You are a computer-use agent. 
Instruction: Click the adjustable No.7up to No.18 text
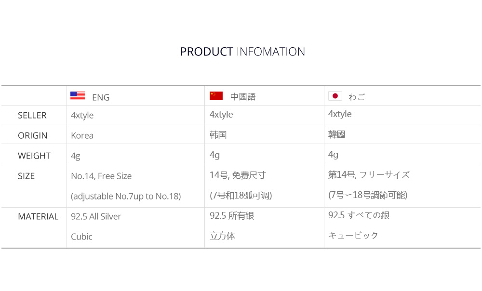click(126, 196)
